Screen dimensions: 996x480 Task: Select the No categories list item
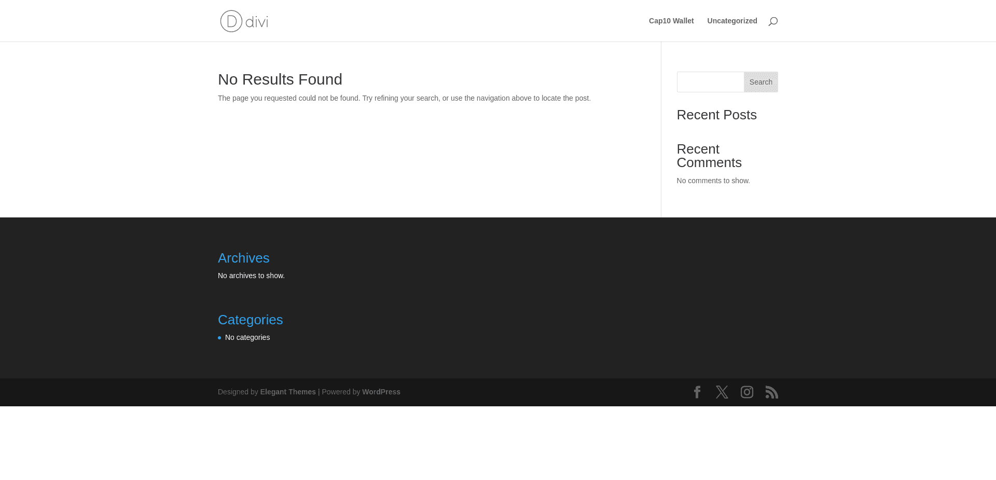pos(247,337)
